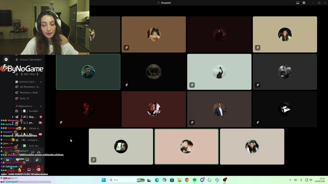
Task: Open the Windows Start menu
Action: pyautogui.click(x=104, y=180)
